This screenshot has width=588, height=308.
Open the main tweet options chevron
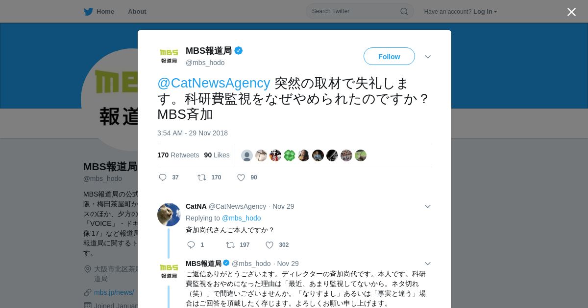tap(428, 57)
